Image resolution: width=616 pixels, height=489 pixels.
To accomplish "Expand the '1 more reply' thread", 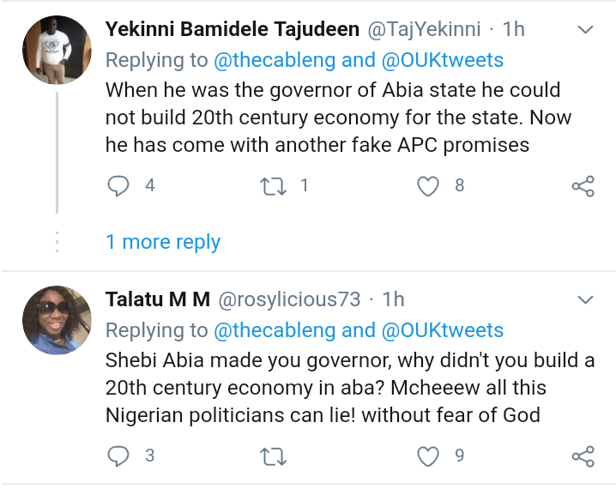I will (x=163, y=242).
